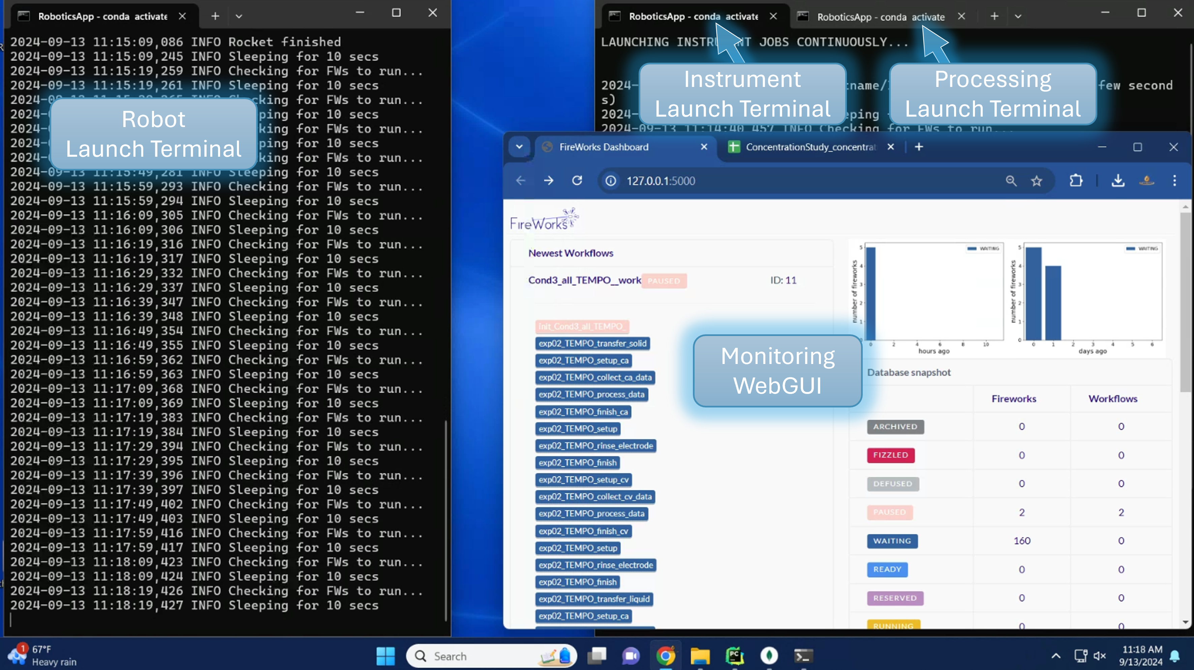This screenshot has height=670, width=1194.
Task: Click the forward navigation arrow
Action: pyautogui.click(x=549, y=181)
